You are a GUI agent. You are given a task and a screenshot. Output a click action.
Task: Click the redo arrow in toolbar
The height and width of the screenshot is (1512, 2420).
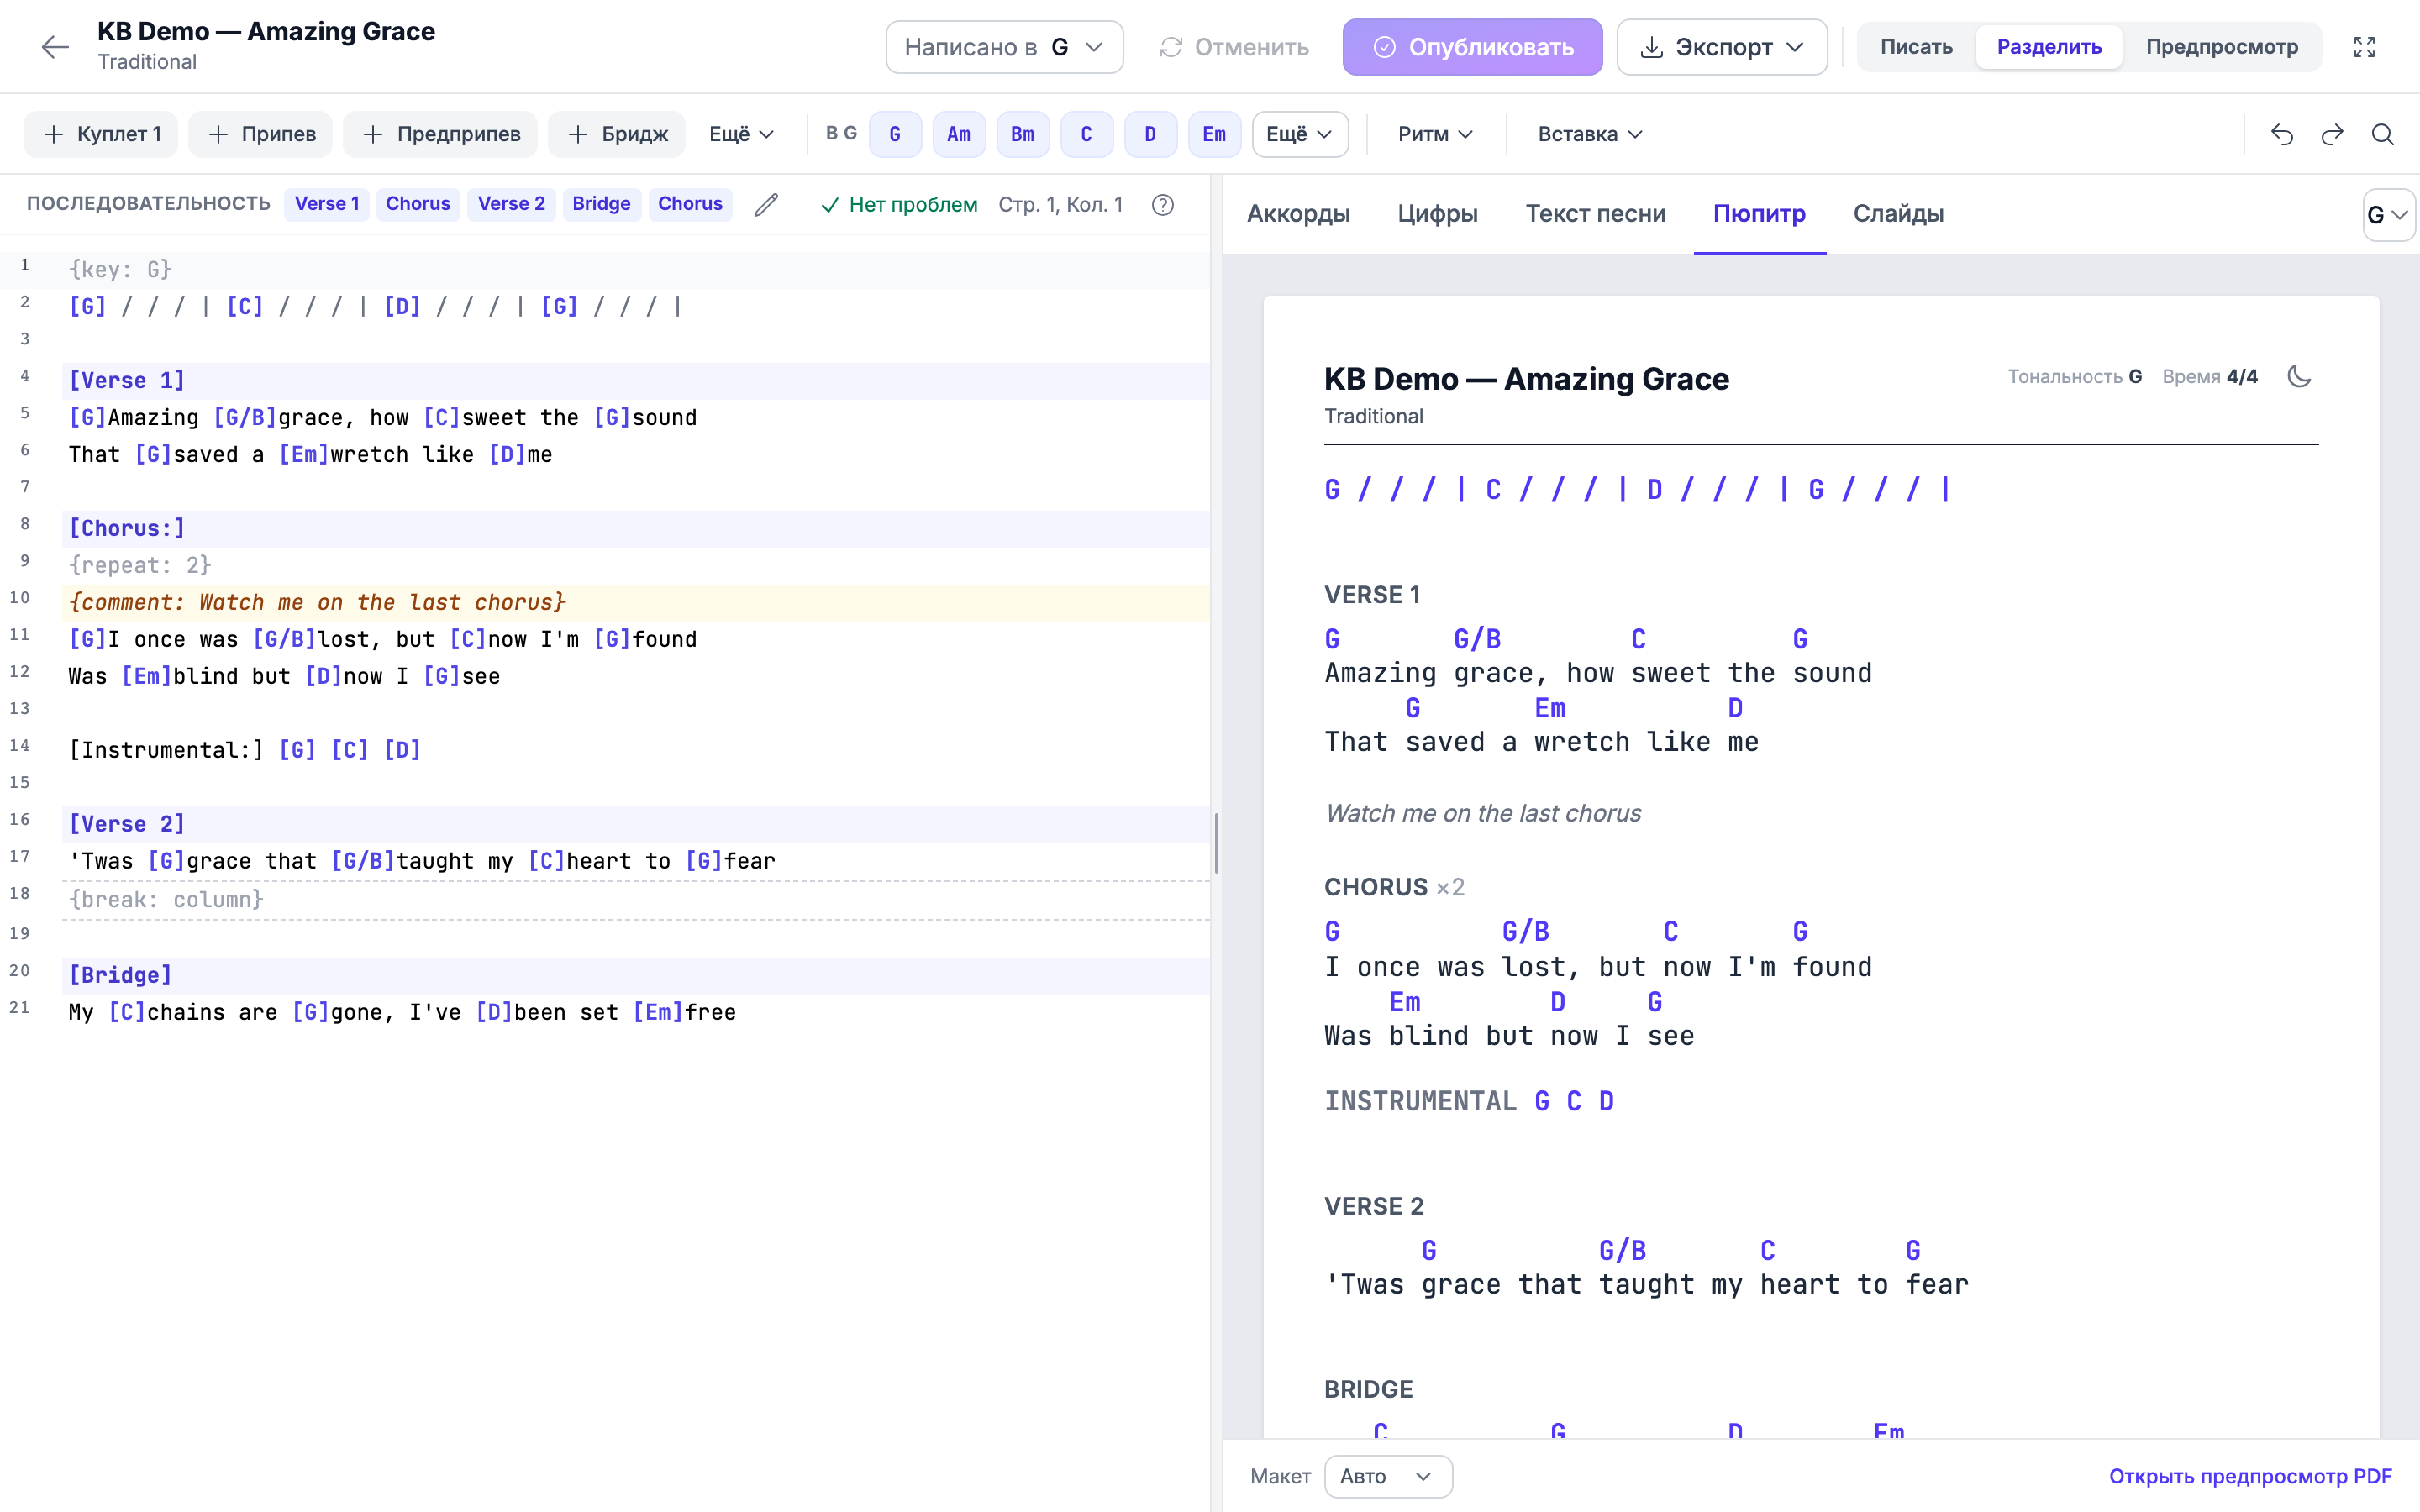[2332, 134]
